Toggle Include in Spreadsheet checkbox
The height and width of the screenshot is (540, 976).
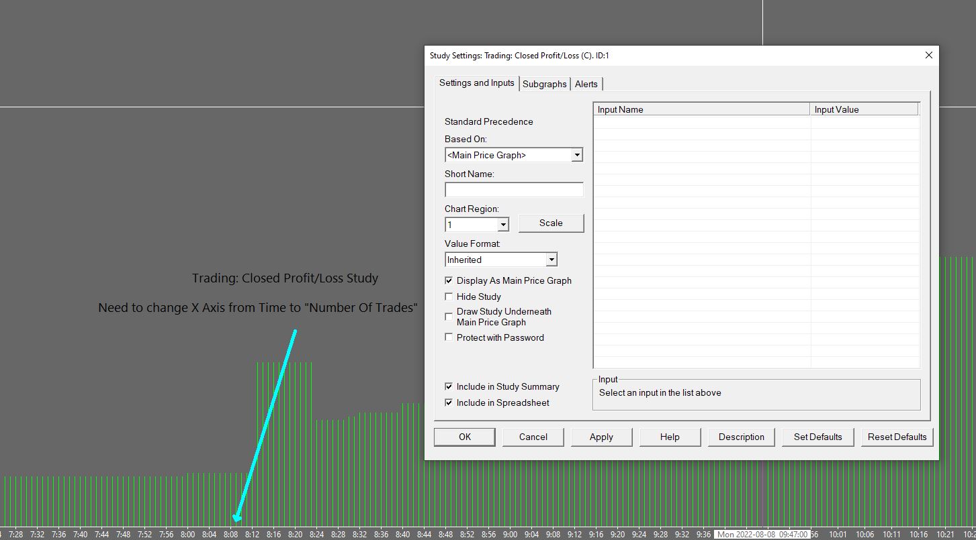449,402
